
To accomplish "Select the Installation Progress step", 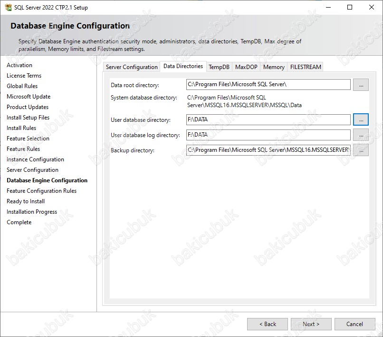I will coord(32,212).
